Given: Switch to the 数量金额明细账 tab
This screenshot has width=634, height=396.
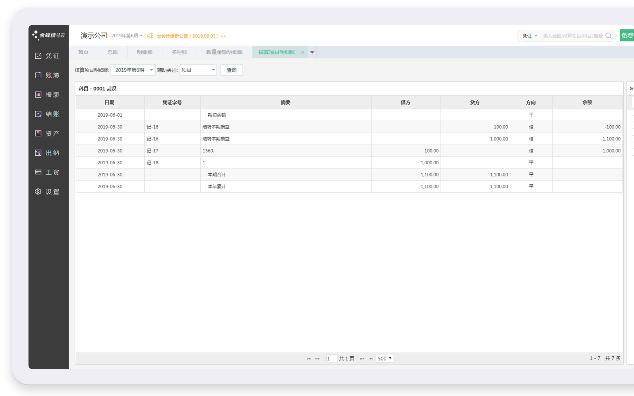Looking at the screenshot, I should pyautogui.click(x=224, y=52).
